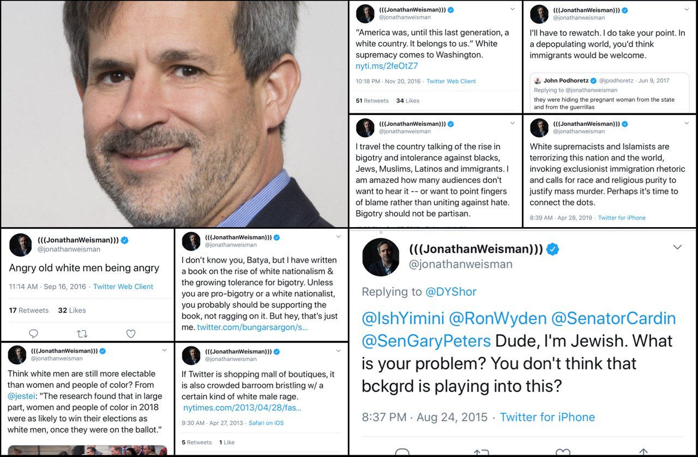Screen dimensions: 698x457
Task: Click 'Twitter for iPhone' source on 2015 tweet
Action: (547, 417)
